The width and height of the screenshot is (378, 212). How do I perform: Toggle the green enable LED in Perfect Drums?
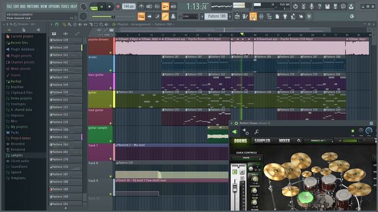(x=353, y=131)
